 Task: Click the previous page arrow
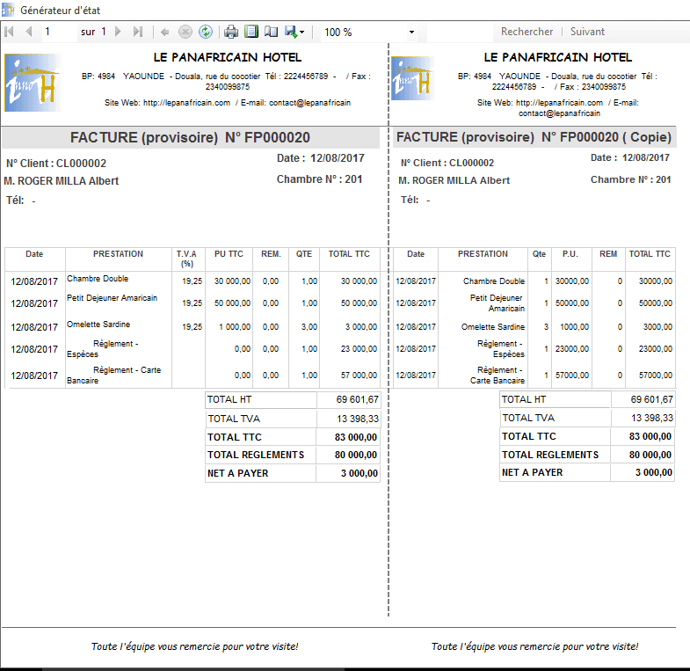tap(28, 32)
